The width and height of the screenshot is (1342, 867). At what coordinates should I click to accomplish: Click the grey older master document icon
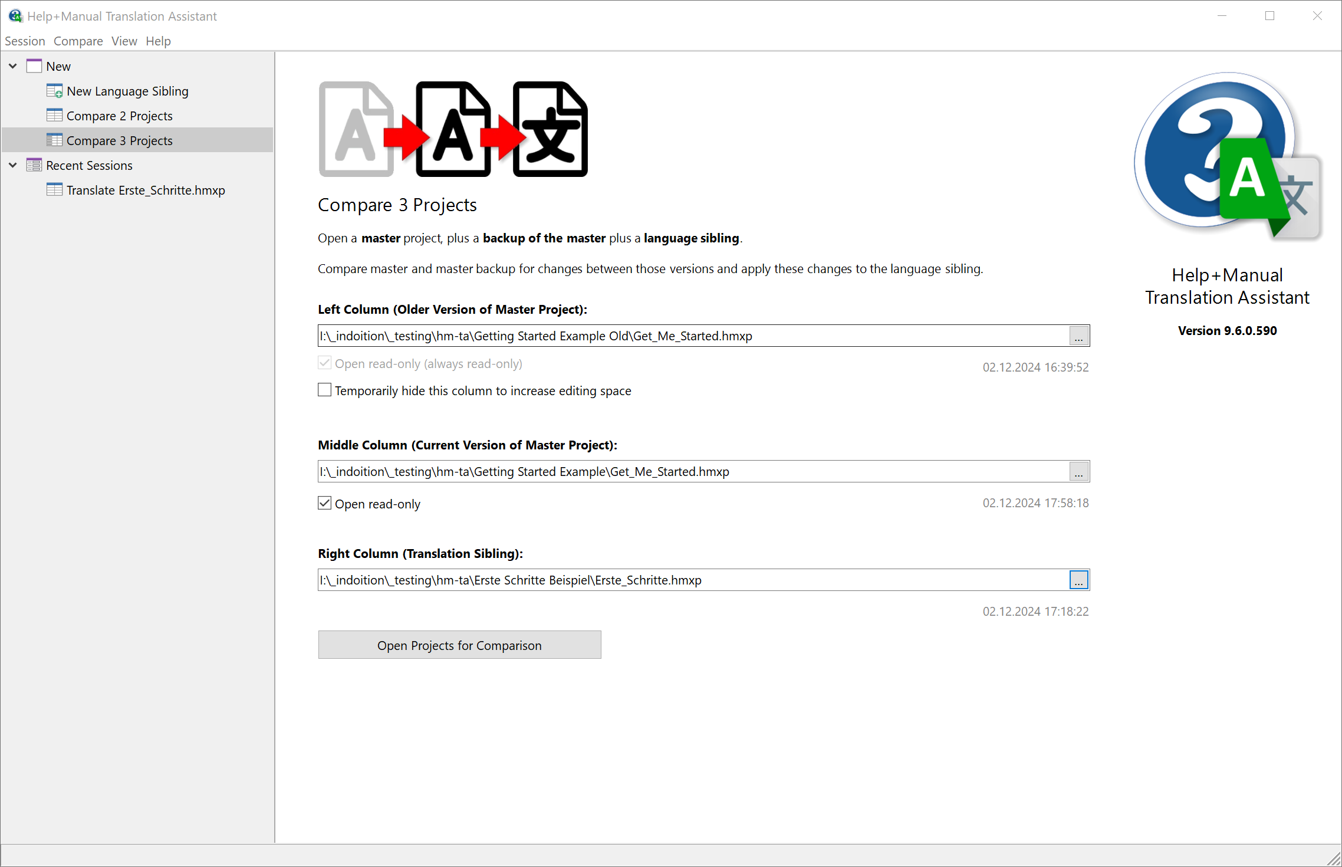pyautogui.click(x=356, y=129)
